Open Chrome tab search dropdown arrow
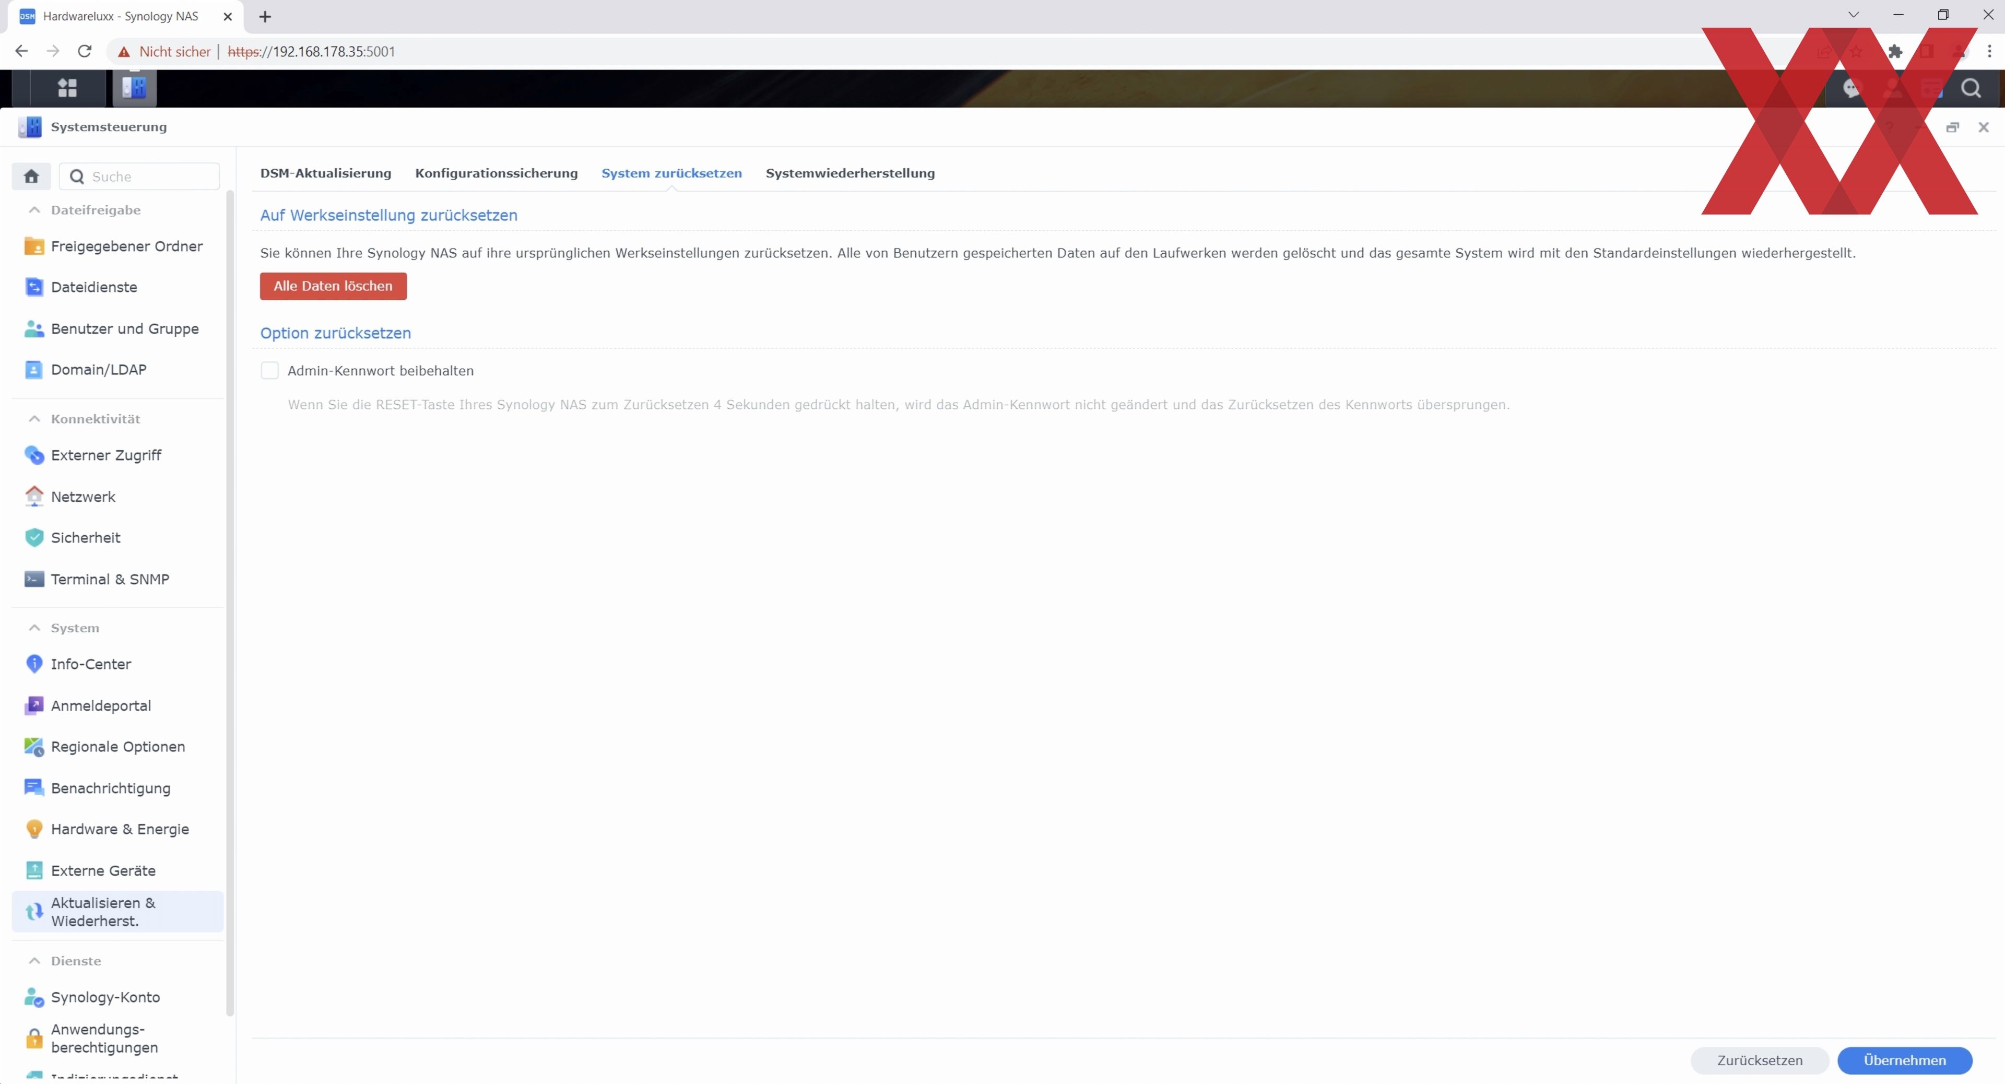 [x=1853, y=16]
